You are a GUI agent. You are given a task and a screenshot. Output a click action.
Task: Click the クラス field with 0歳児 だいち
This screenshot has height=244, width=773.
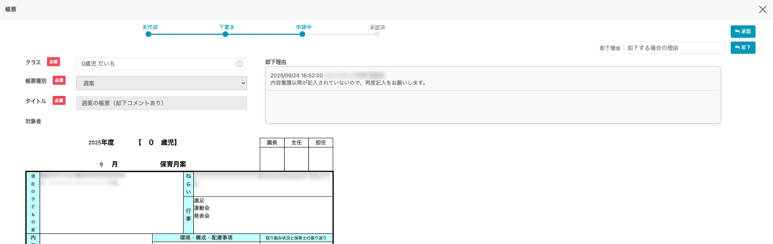(156, 64)
